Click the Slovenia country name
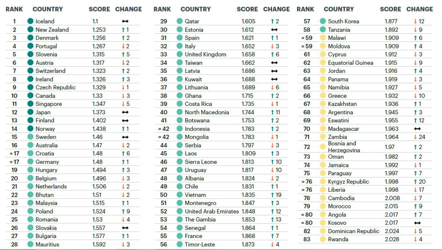Image resolution: width=442 pixels, height=250 pixels. (x=46, y=54)
